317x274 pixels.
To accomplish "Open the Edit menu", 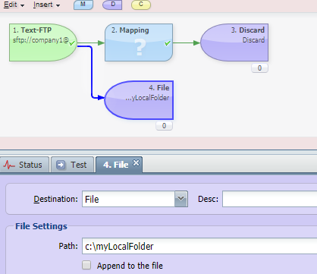I will pos(14,5).
